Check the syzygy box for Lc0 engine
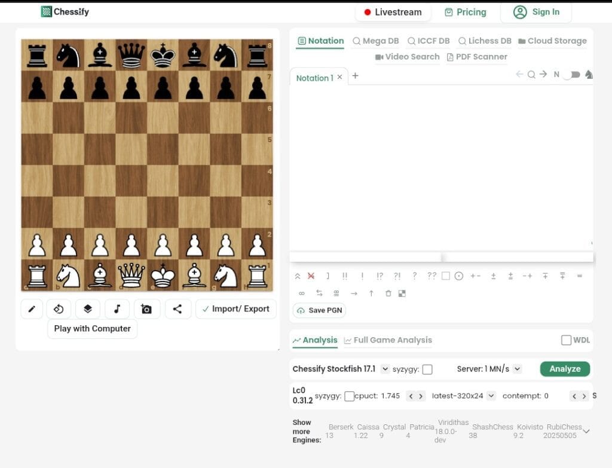This screenshot has width=612, height=468. 350,396
